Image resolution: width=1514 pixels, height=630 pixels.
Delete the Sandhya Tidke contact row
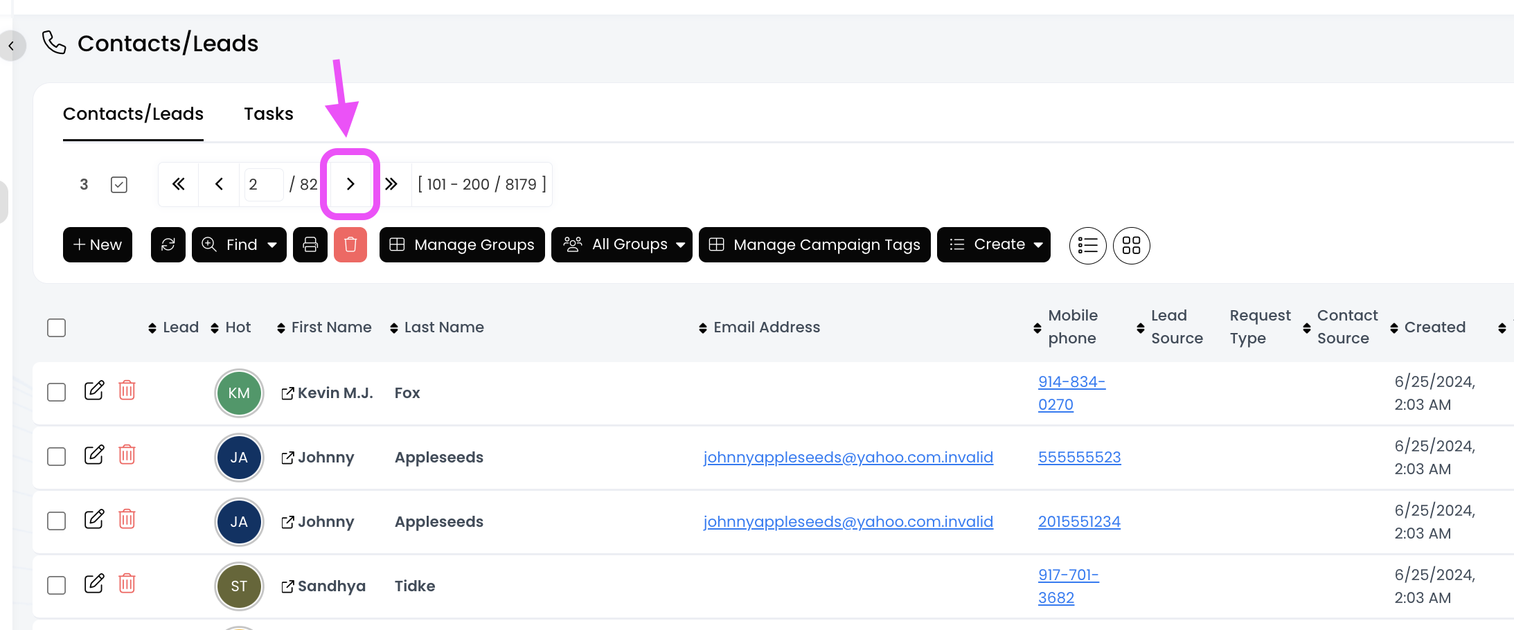pyautogui.click(x=127, y=584)
